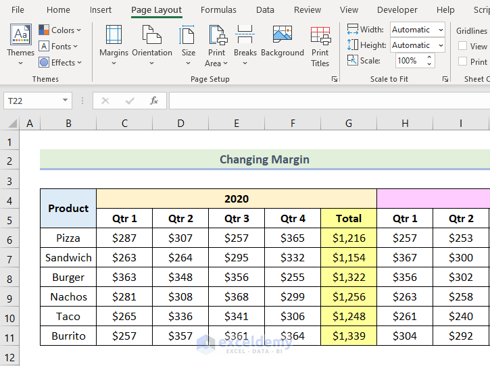Select Nachos Qtr 3 cell $368
This screenshot has width=490, height=366.
237,296
